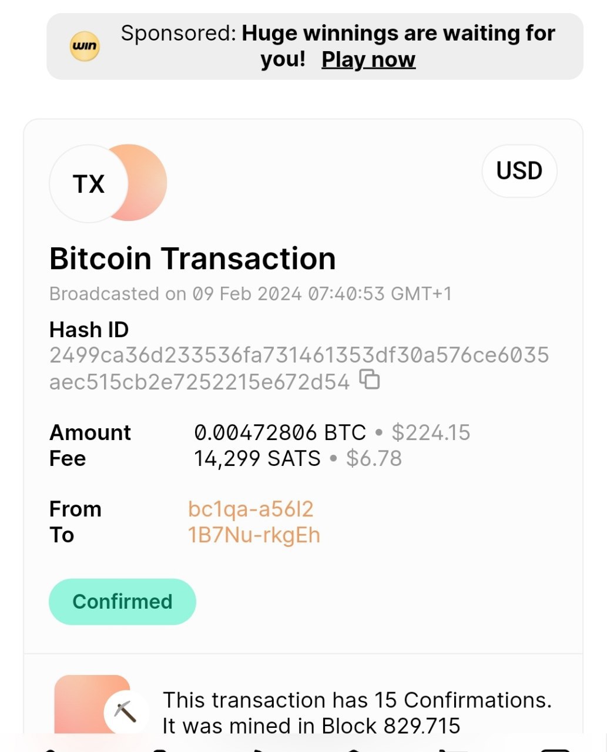This screenshot has width=607, height=752.
Task: Click the Confirmed status badge
Action: (122, 602)
